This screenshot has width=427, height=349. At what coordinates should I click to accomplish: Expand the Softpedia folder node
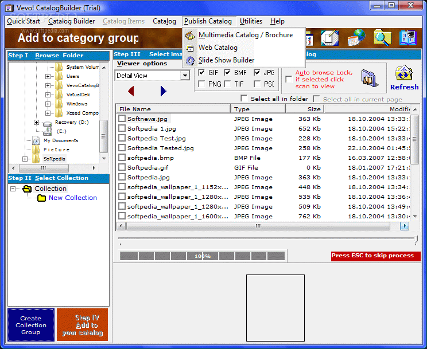(25, 159)
